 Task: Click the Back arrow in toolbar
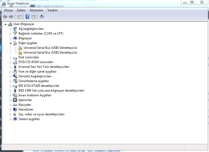5,17
